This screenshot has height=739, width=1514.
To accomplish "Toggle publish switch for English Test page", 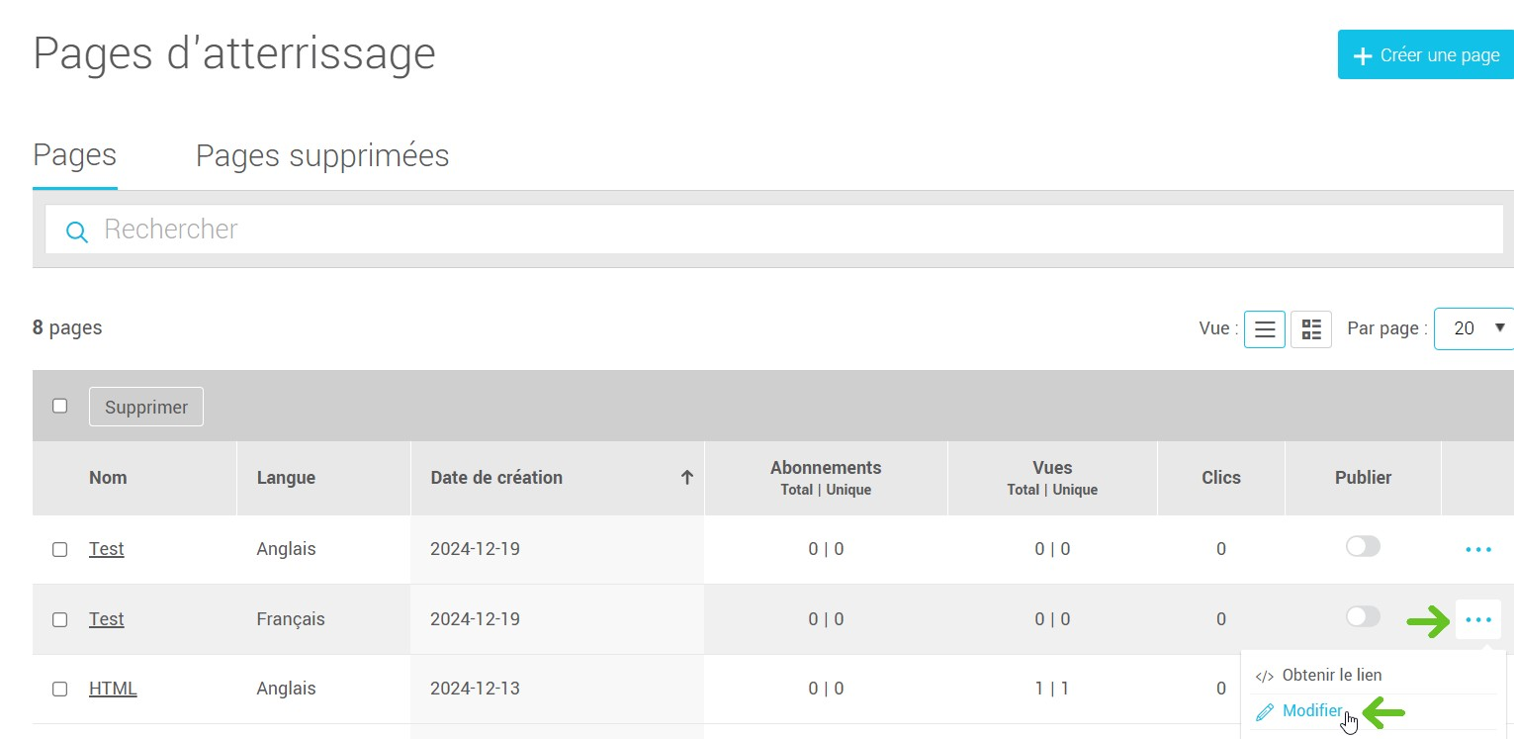I will coord(1362,547).
